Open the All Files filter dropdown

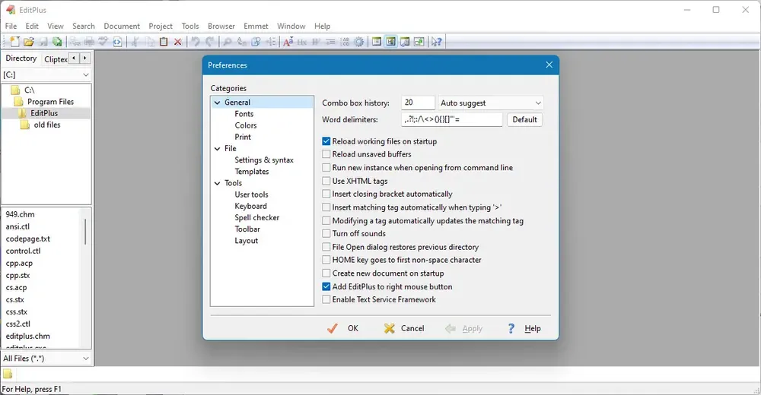pyautogui.click(x=46, y=359)
